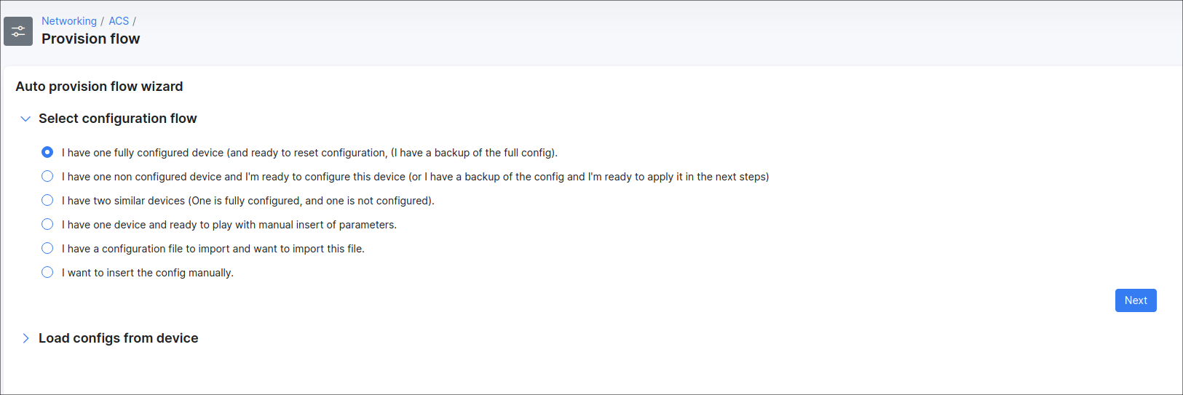Select the import configuration file radio

(x=47, y=248)
